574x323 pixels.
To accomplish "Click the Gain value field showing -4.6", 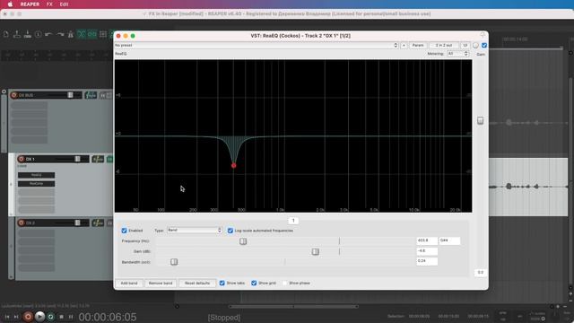I will coord(427,251).
